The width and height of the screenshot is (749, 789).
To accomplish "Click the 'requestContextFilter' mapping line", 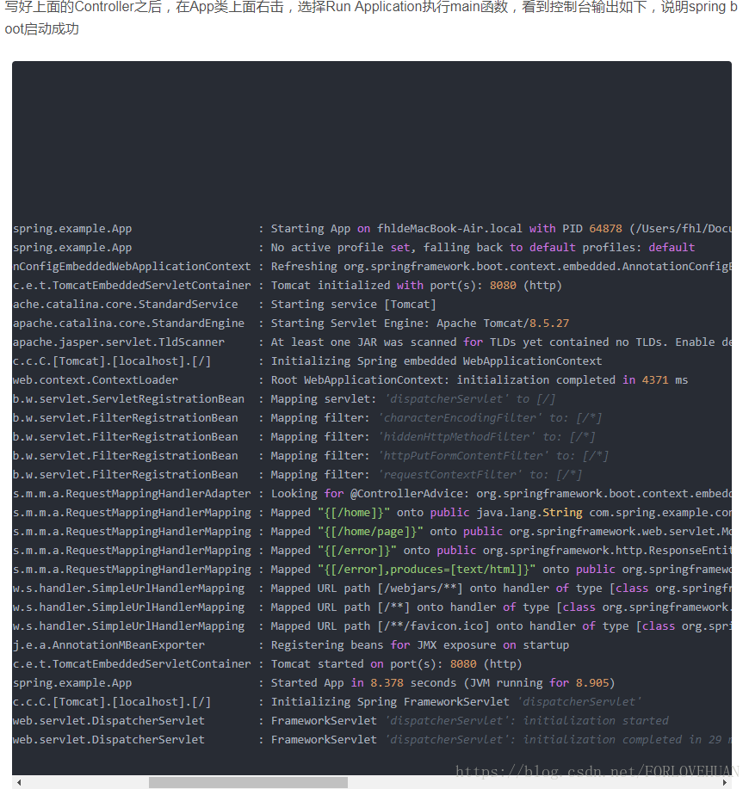I will [426, 474].
